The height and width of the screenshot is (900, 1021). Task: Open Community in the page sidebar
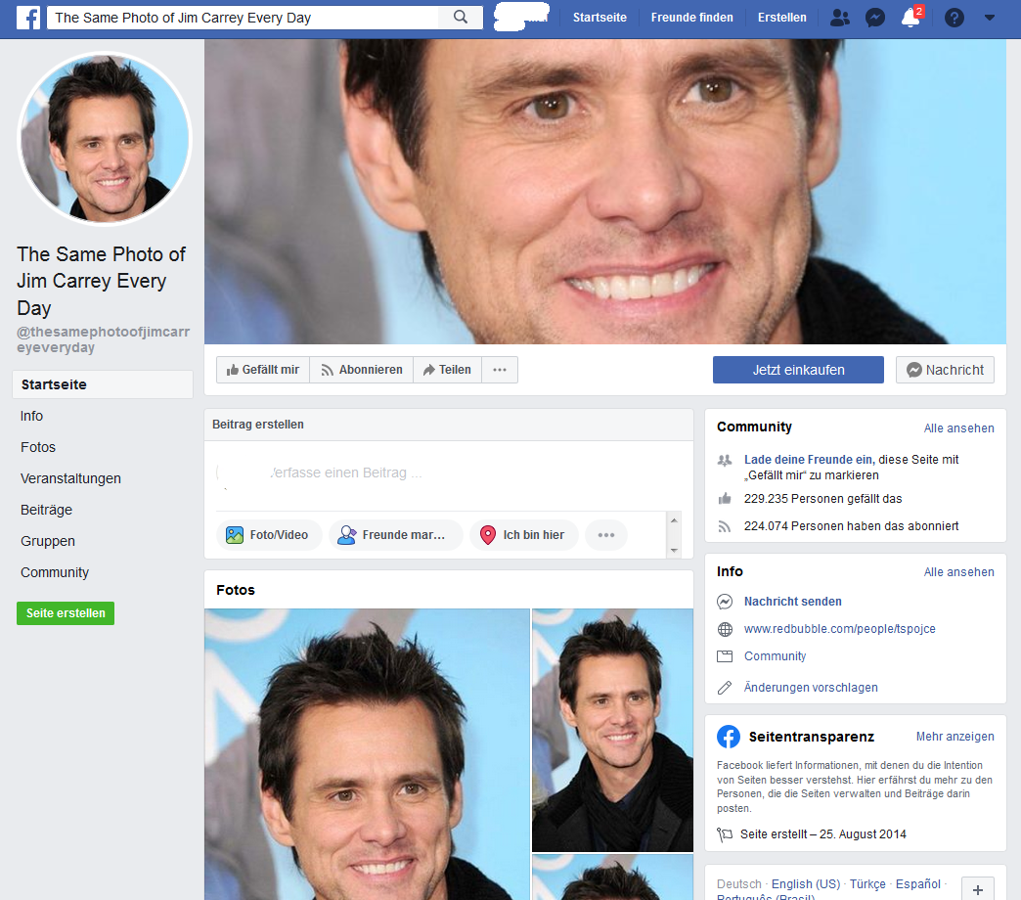pyautogui.click(x=55, y=571)
